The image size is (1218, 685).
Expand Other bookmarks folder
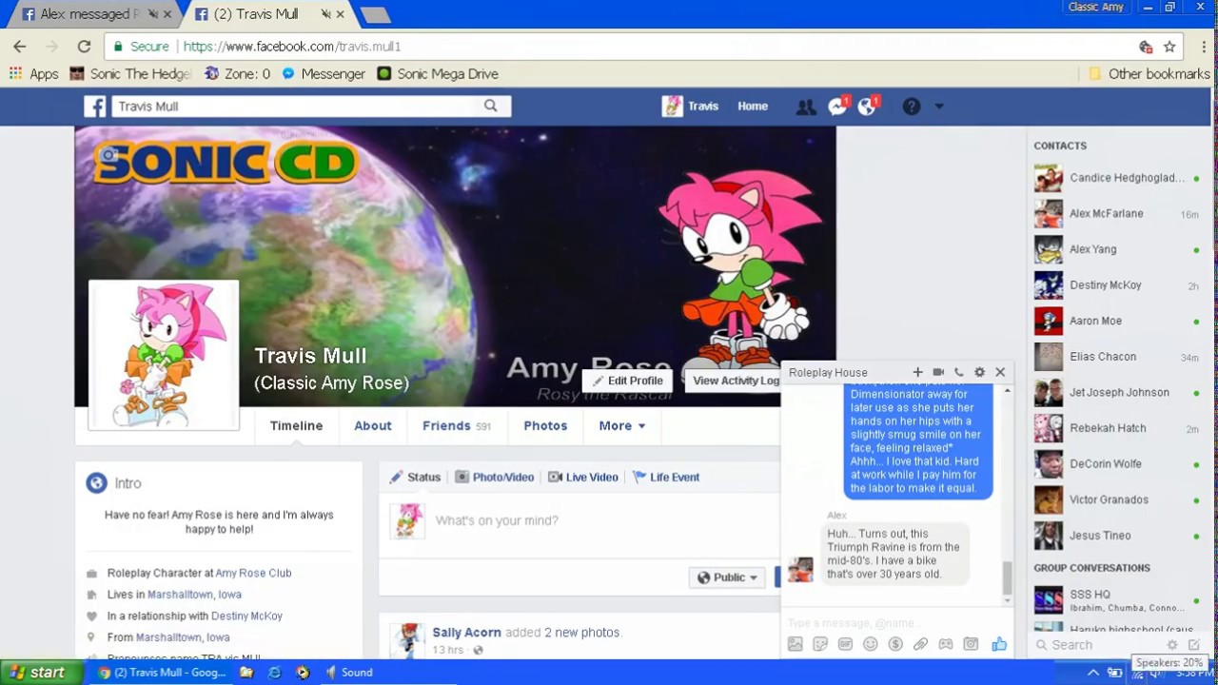(x=1149, y=73)
